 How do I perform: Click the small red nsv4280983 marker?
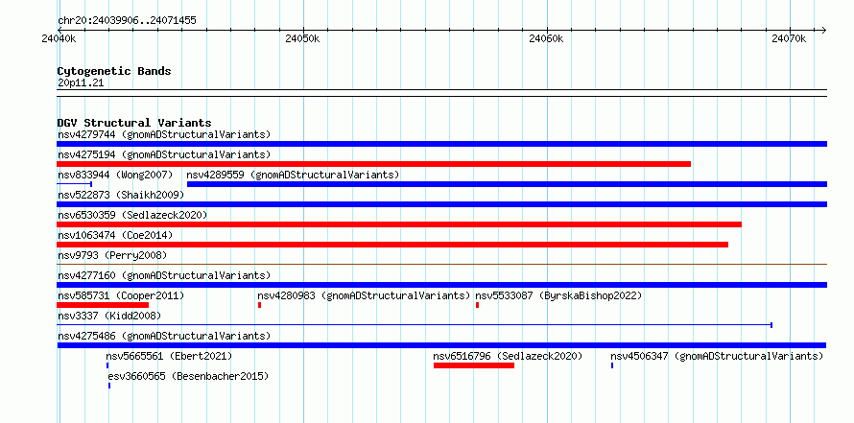pyautogui.click(x=259, y=305)
